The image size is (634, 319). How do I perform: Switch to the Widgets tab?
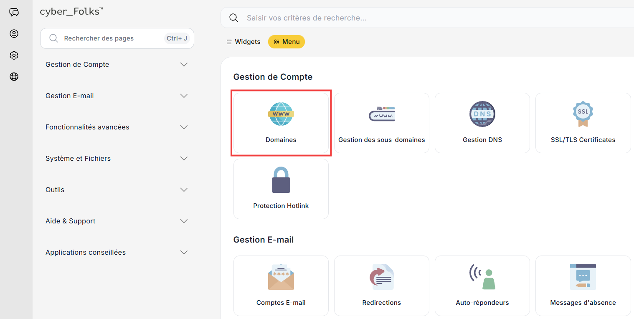click(243, 42)
